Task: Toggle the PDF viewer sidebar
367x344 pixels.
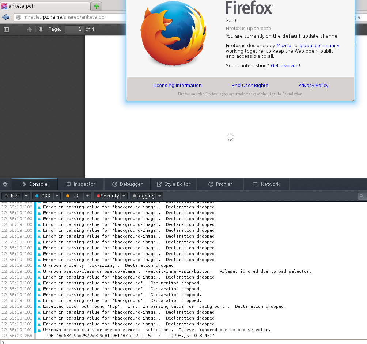Action: tap(6, 29)
